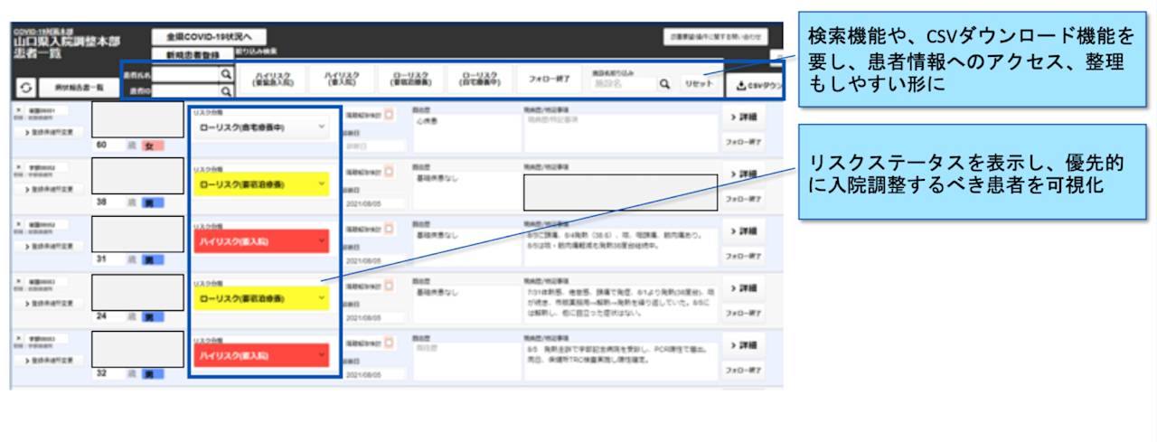Click the x icon on the age-38 patient row
Viewport: 1157px width, 442px height.
coord(19,167)
